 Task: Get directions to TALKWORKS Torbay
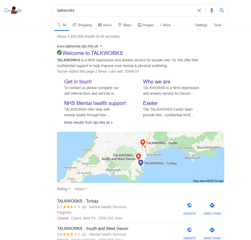click(212, 209)
